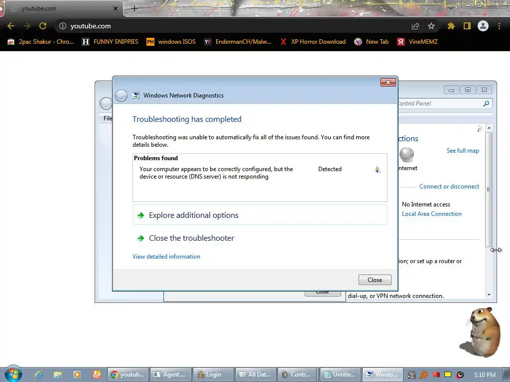Click Connect or disconnect link
The image size is (510, 382).
(x=449, y=187)
